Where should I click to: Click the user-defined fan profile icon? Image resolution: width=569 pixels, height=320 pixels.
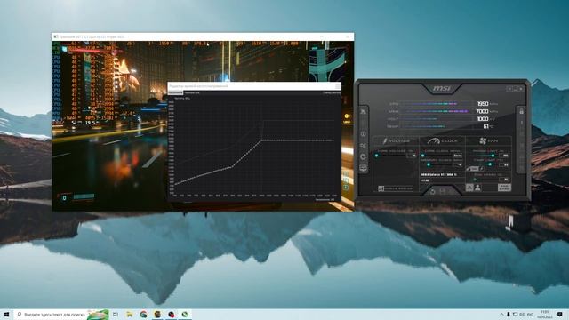(477, 188)
